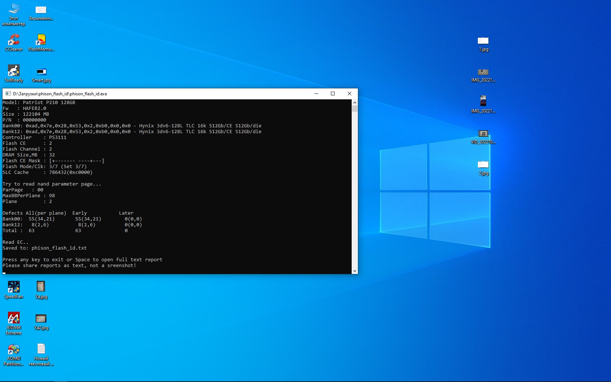Click the 'DRAM Size,MB : 32' line
This screenshot has width=611, height=382.
(29, 155)
